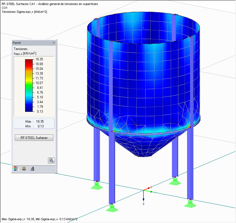
Task: Select the back-left green nodal support
Action: click(97, 186)
